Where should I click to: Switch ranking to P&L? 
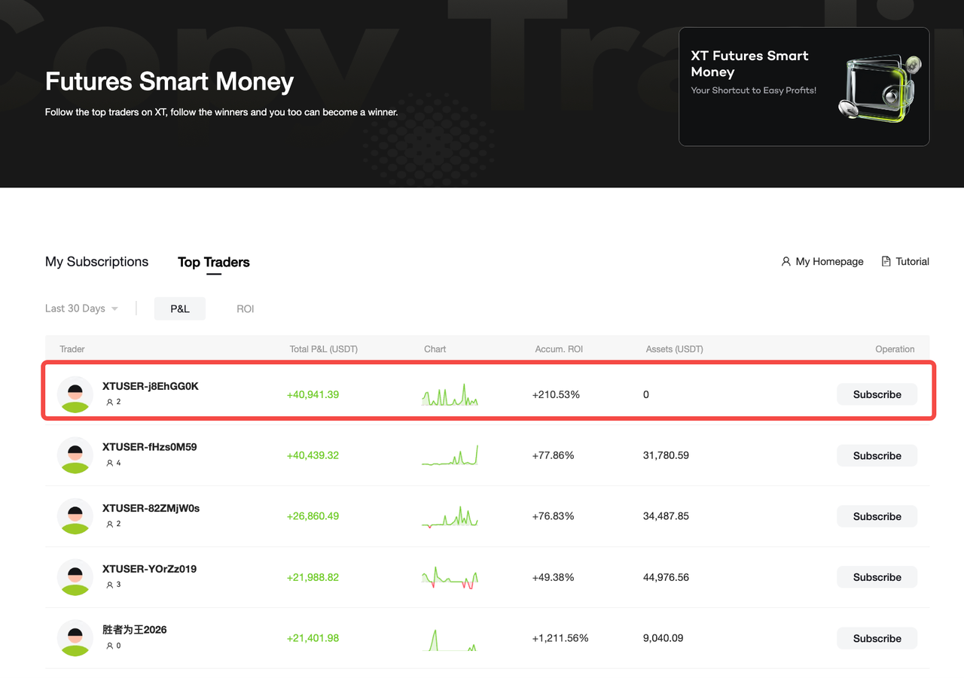point(180,309)
